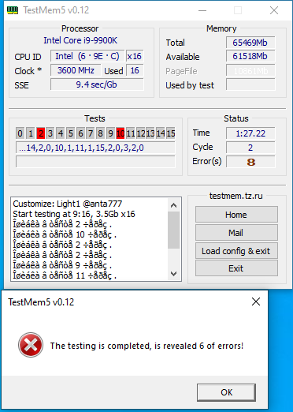293x412 pixels.
Task: Select test box 3
Action: pyautogui.click(x=50, y=133)
